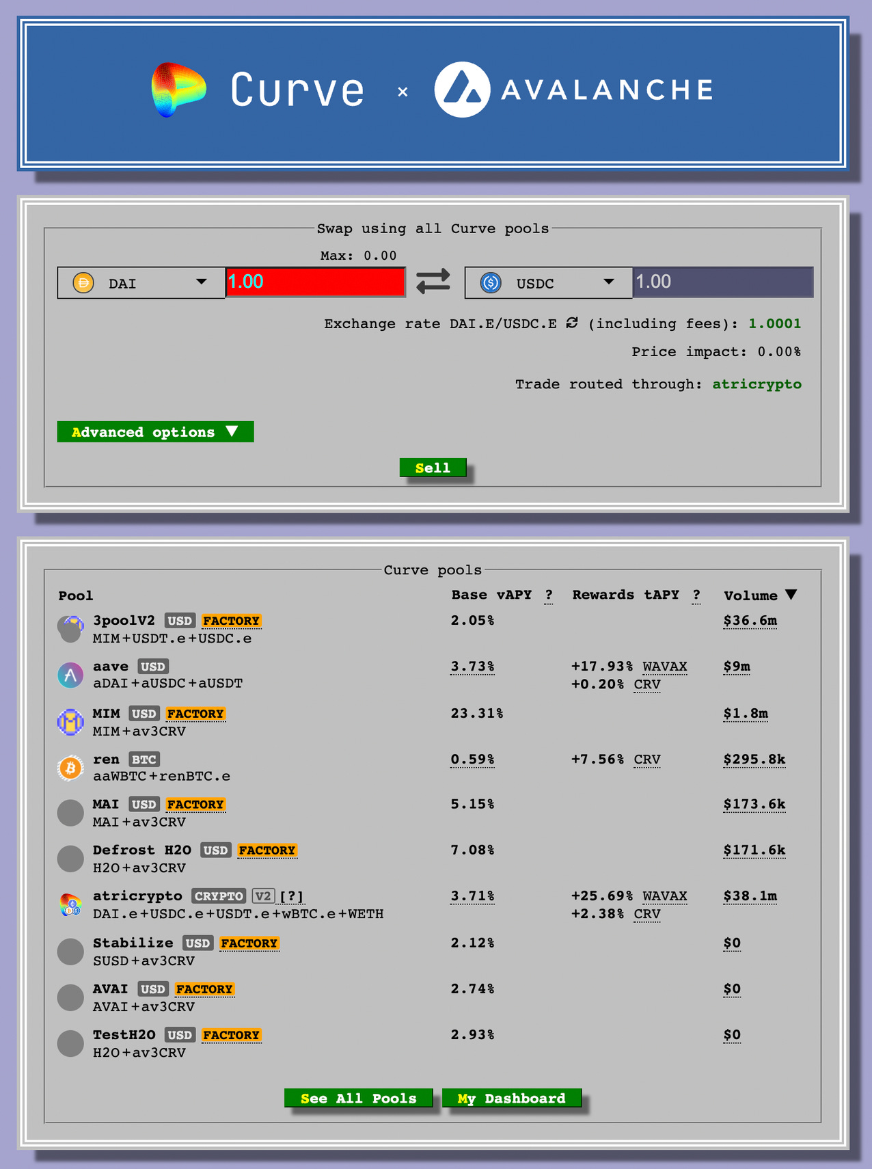This screenshot has width=872, height=1169.
Task: Click SUSD+av3CRV composition text
Action: click(x=144, y=961)
